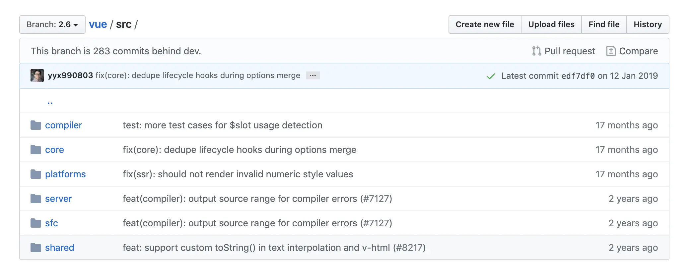Open the yyx990803 author profile link
Image resolution: width=692 pixels, height=270 pixels.
coord(70,75)
